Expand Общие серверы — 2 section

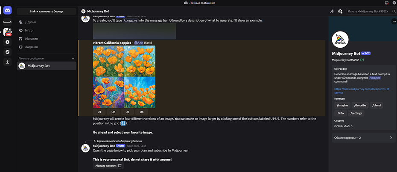(x=364, y=138)
